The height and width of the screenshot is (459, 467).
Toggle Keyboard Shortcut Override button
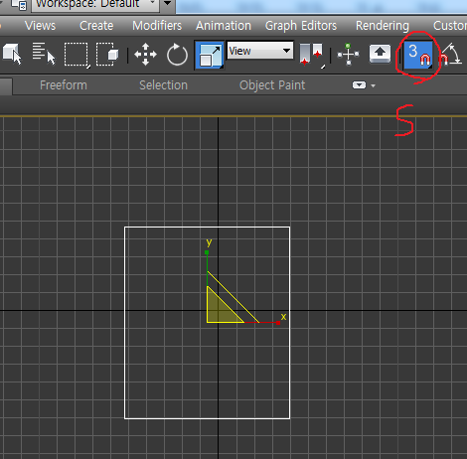[x=380, y=54]
